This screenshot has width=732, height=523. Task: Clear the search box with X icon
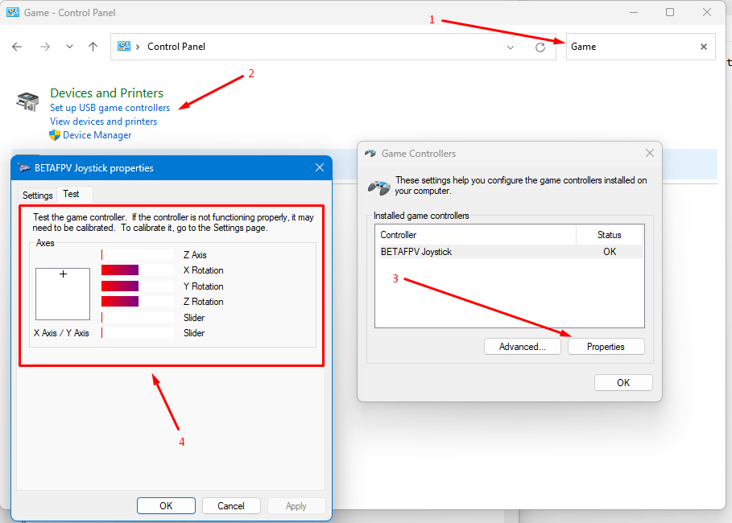point(703,47)
